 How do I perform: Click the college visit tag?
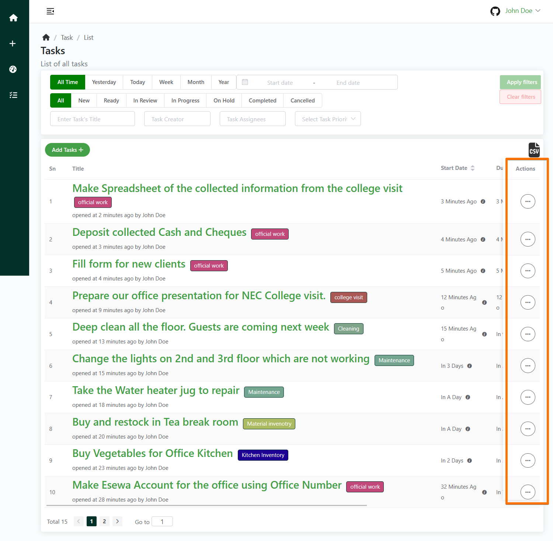(349, 297)
